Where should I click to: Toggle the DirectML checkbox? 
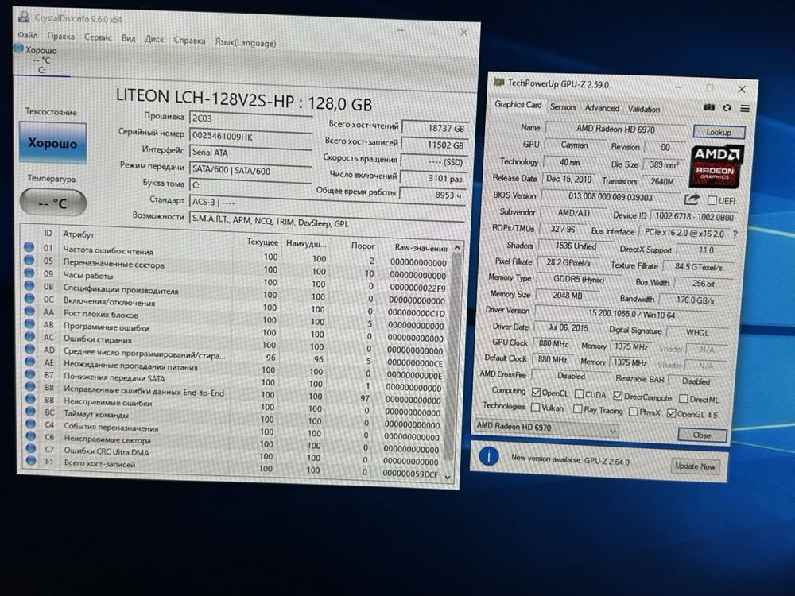pos(683,399)
